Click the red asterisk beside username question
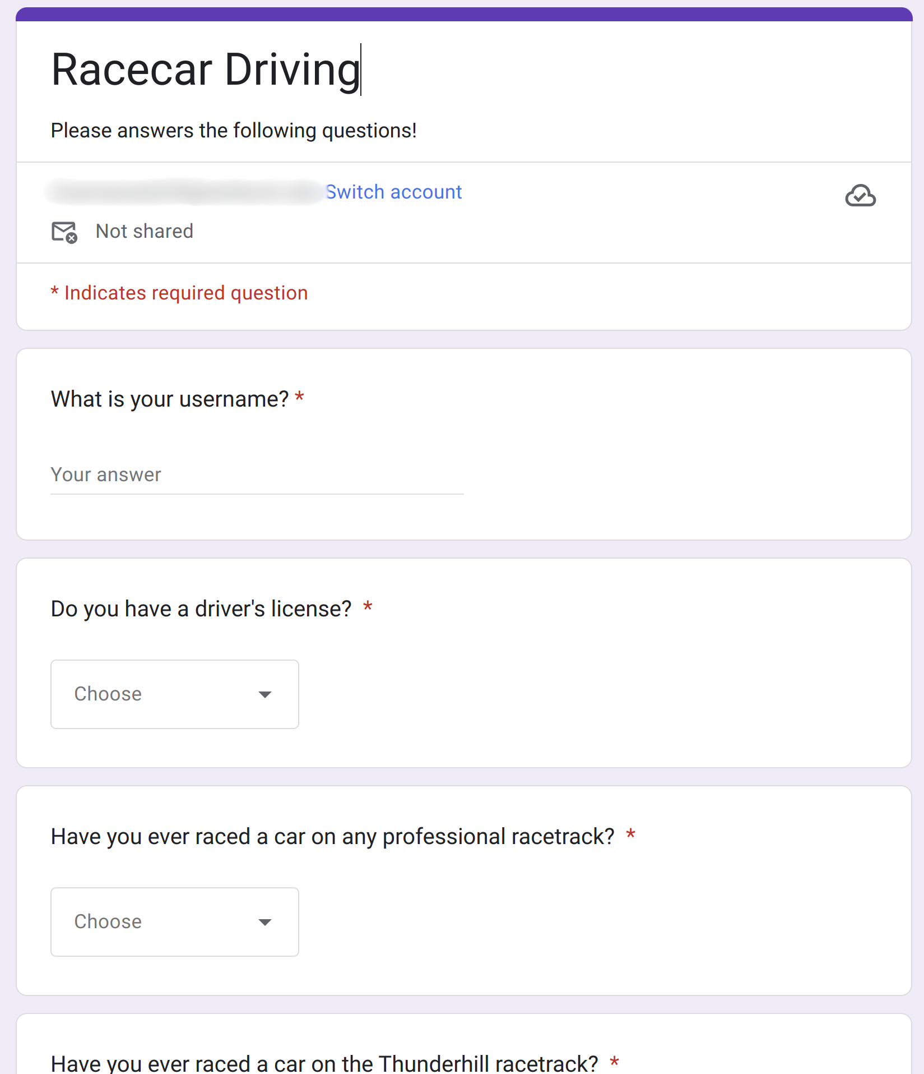The height and width of the screenshot is (1074, 924). pos(300,398)
